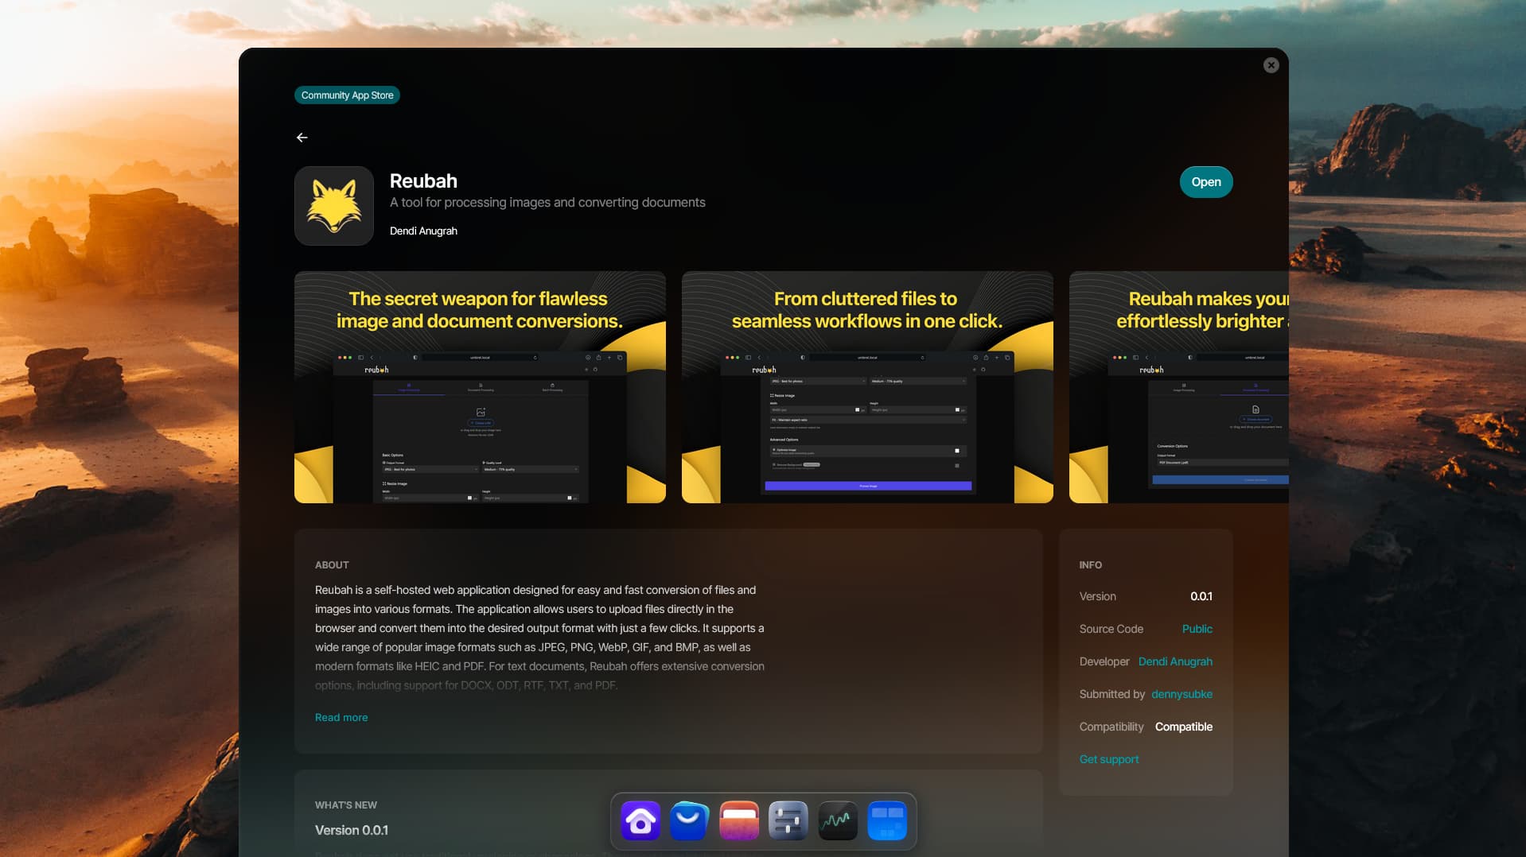Click the back arrow icon
The image size is (1526, 857).
pos(302,138)
